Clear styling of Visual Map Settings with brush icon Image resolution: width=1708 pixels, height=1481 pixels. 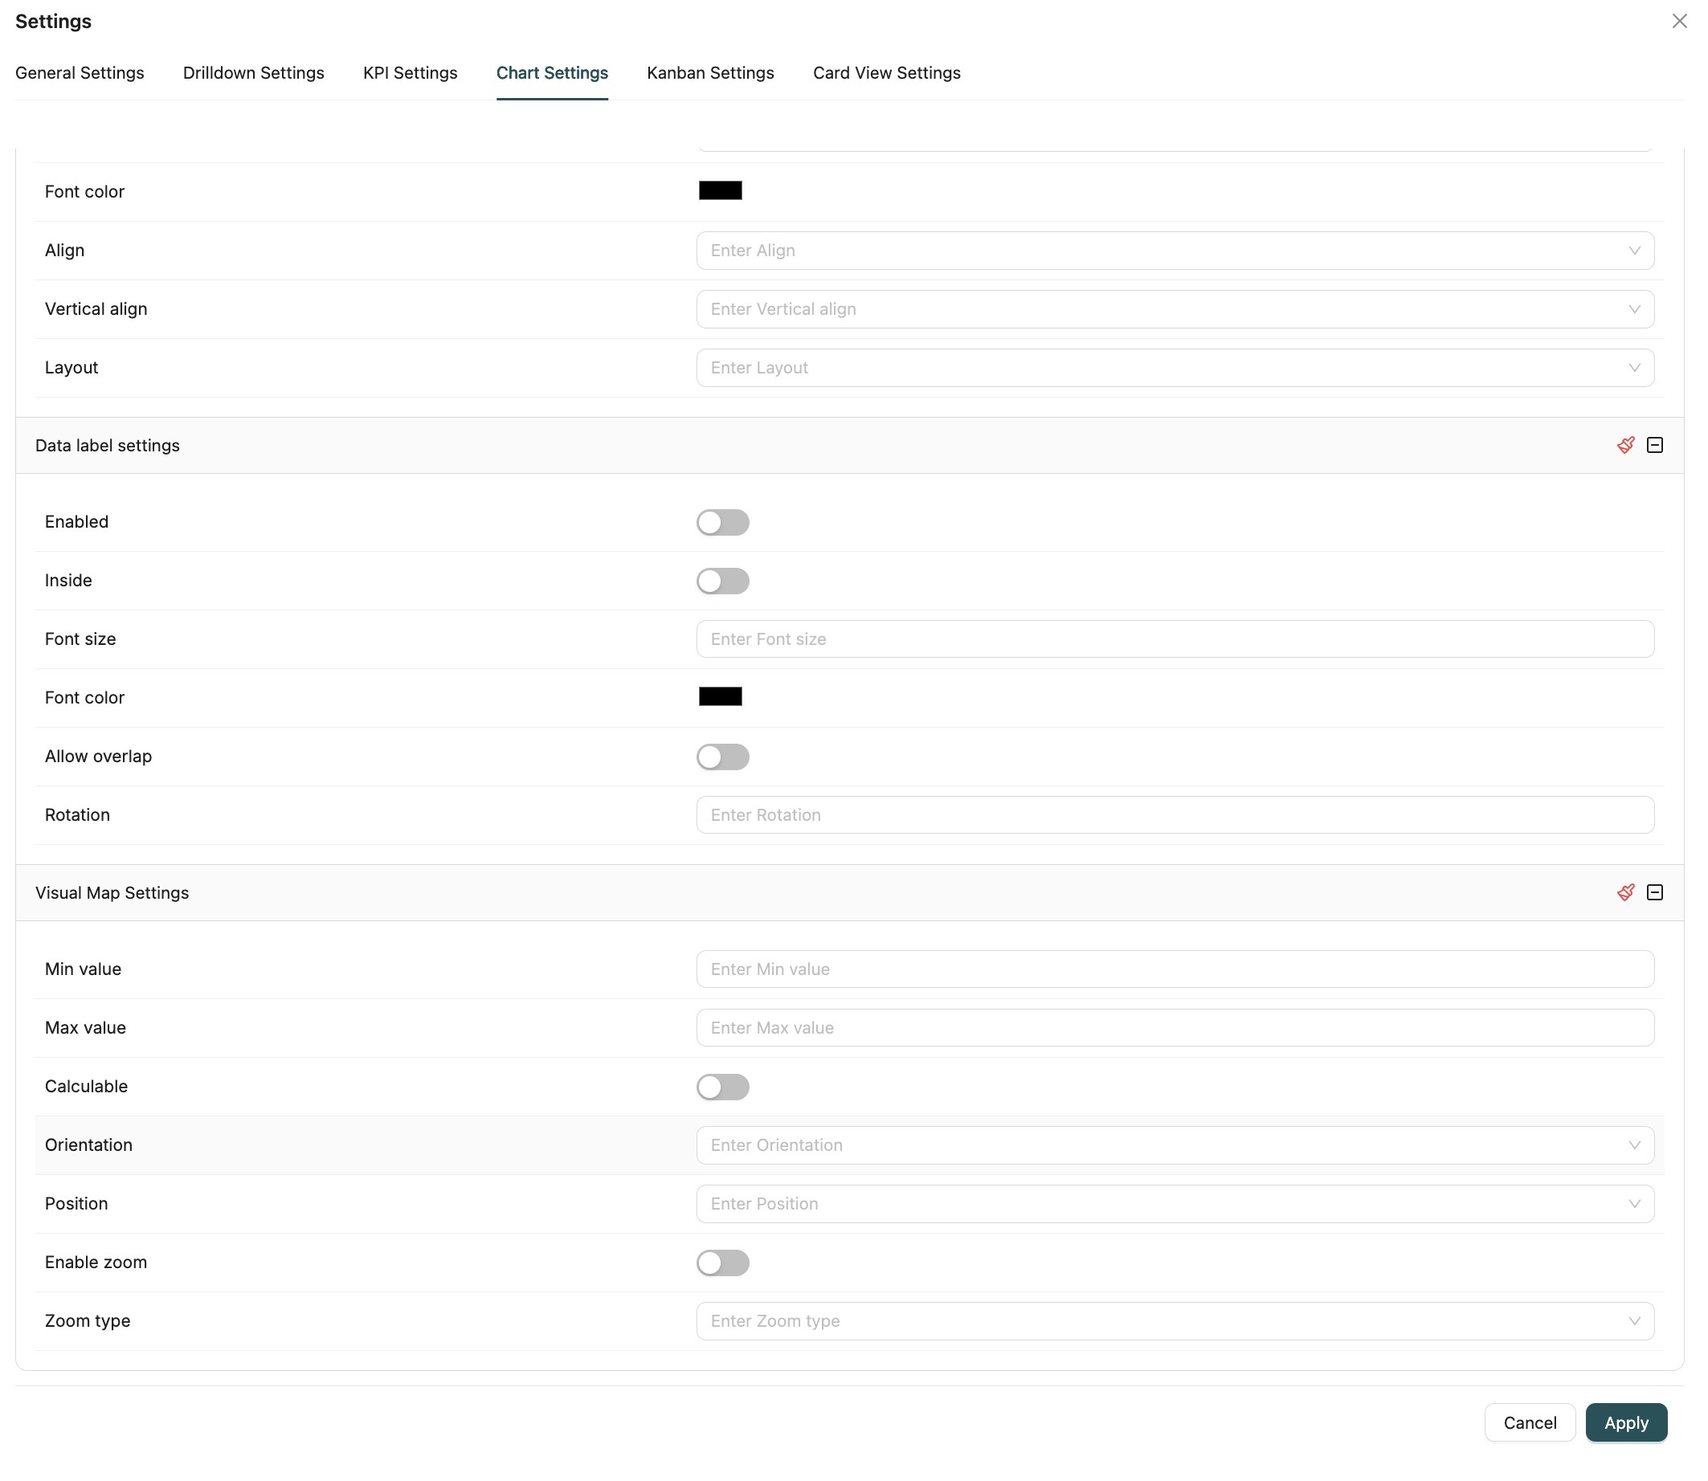(x=1626, y=892)
